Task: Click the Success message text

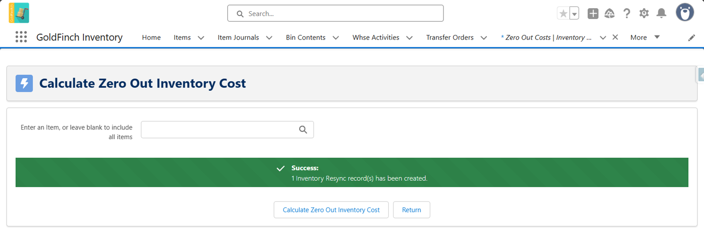Action: click(x=305, y=168)
